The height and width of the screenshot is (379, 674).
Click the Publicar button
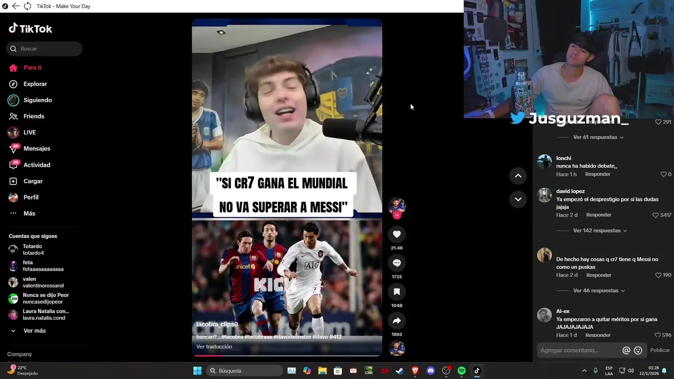(660, 350)
